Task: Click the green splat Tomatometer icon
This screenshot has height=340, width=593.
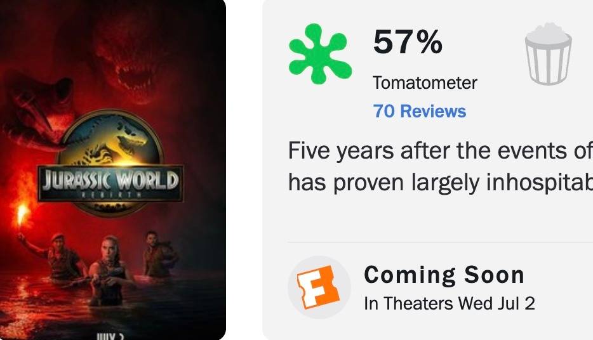Action: tap(320, 54)
